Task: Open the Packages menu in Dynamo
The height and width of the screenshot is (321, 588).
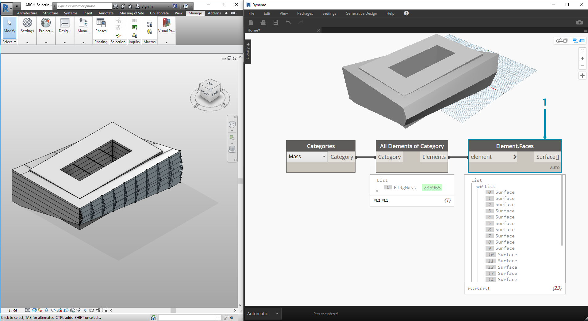Action: tap(305, 13)
